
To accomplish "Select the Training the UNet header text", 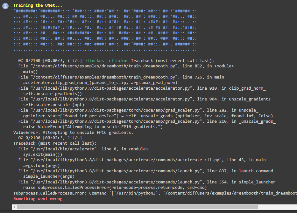I will coord(38,5).
